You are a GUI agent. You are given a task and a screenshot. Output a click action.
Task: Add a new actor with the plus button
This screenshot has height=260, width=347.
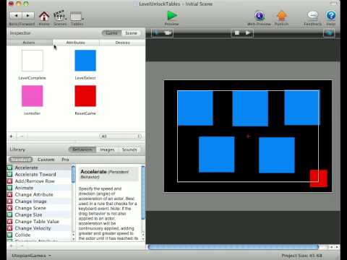(x=11, y=136)
